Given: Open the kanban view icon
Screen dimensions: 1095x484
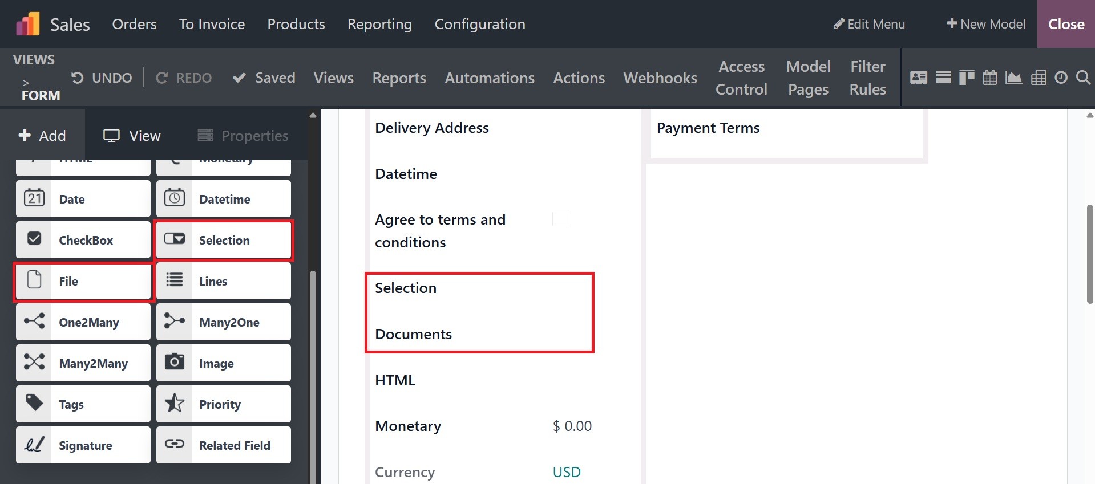Looking at the screenshot, I should tap(967, 78).
